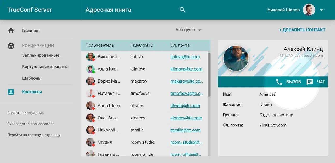Select the room_studio TrueConf ID cell

(142, 142)
